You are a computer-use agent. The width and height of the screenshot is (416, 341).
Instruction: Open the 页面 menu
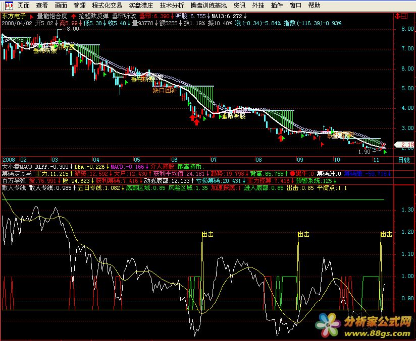(x=23, y=6)
